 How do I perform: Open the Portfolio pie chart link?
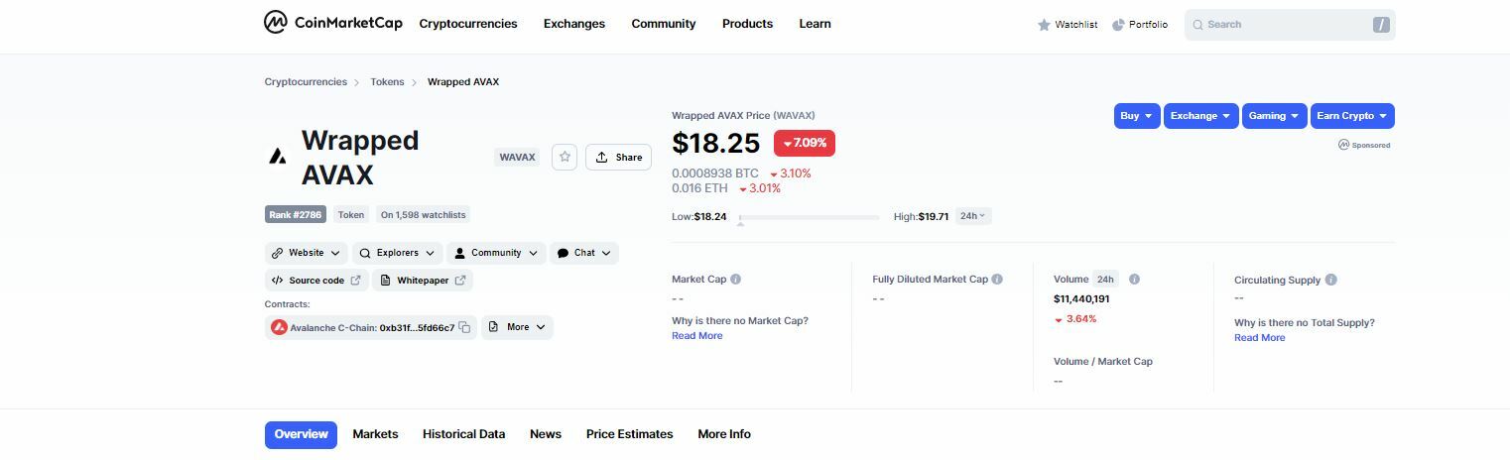1140,24
